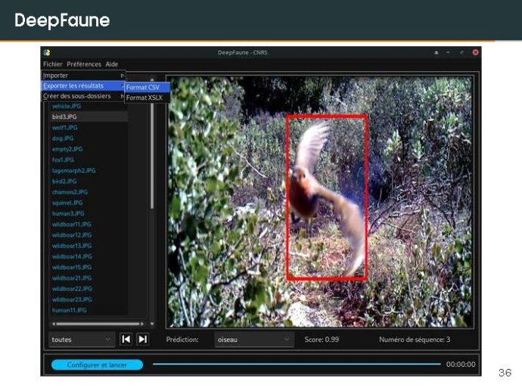Select wildboar13.JPG in the file list
The height and width of the screenshot is (391, 522).
coord(72,246)
